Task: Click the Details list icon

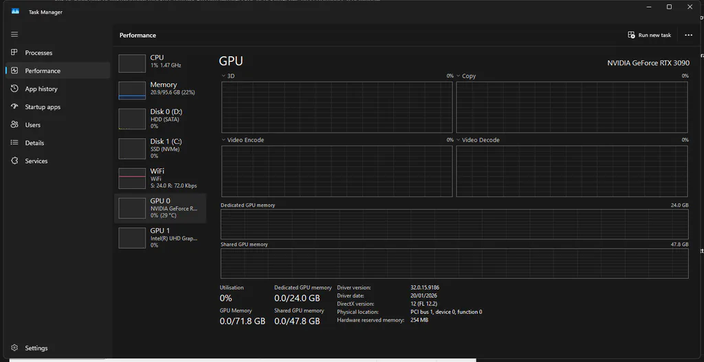Action: tap(14, 143)
